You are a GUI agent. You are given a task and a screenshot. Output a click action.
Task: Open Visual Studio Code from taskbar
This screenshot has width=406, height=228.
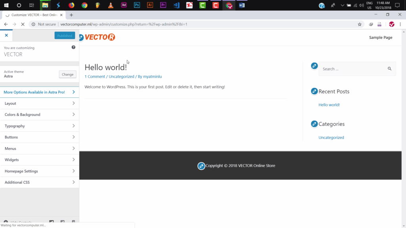click(176, 5)
